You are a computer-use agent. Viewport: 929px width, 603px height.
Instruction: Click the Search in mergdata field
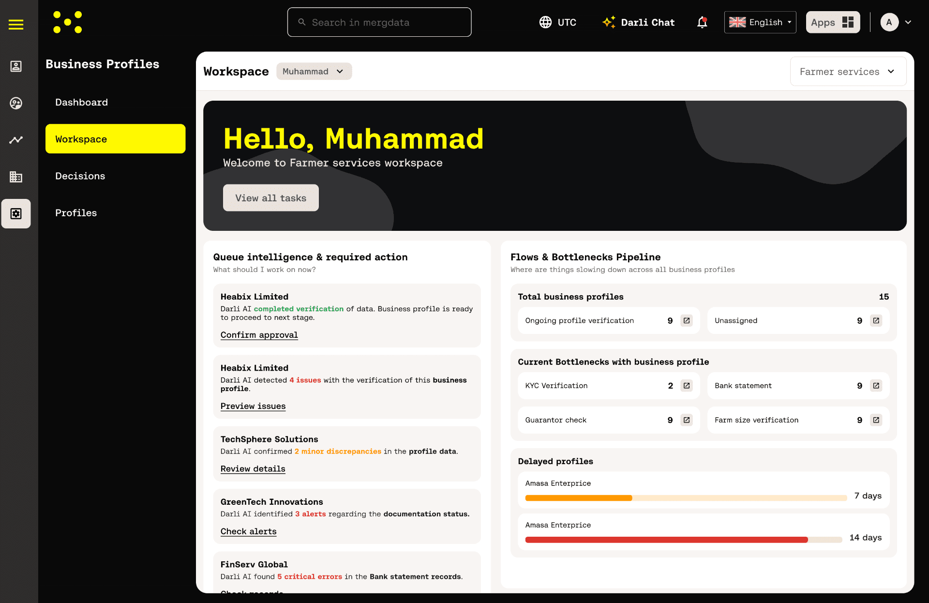tap(379, 22)
